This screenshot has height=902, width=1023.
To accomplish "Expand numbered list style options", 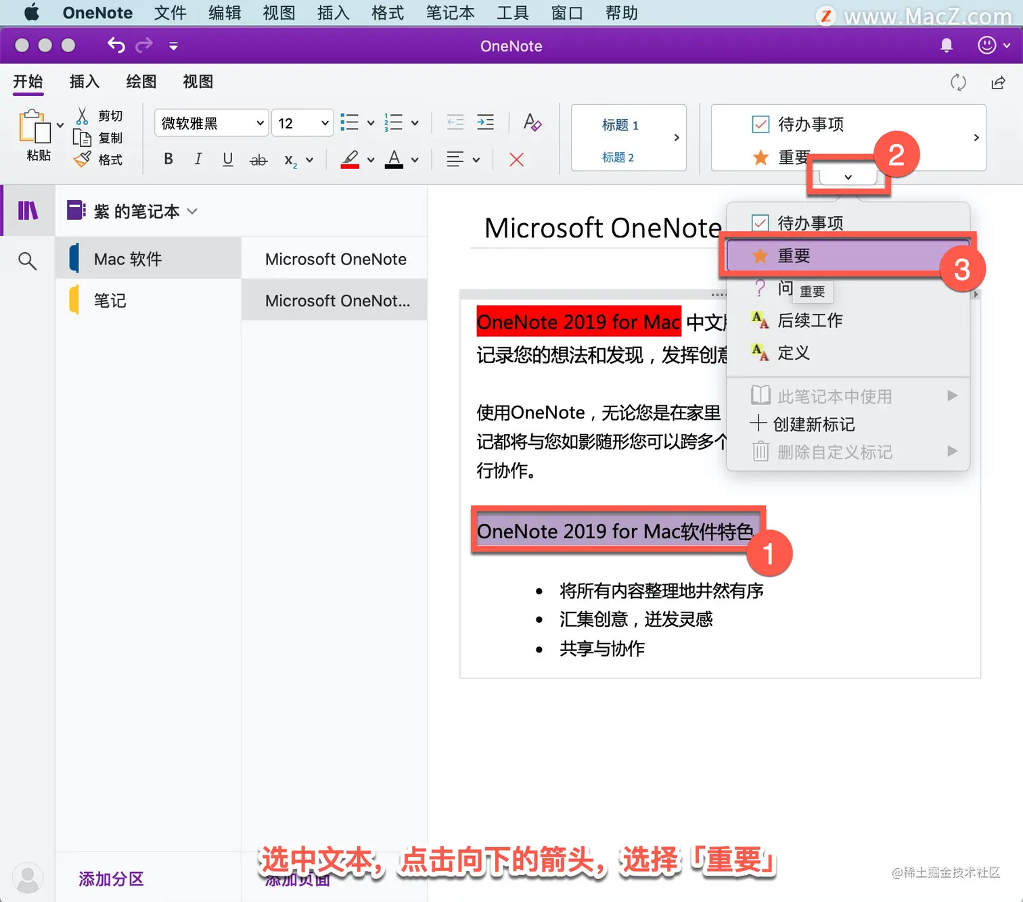I will [x=415, y=123].
